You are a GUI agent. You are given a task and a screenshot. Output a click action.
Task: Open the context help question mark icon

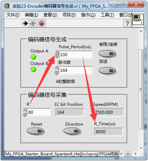(x=127, y=23)
